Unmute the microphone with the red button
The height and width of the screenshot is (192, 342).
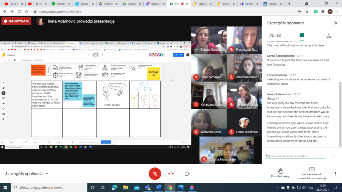click(155, 174)
